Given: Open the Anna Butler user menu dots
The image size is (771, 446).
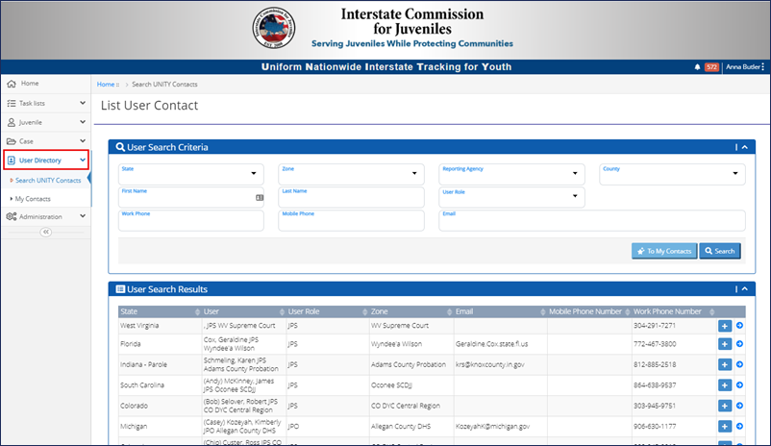Looking at the screenshot, I should (x=762, y=67).
